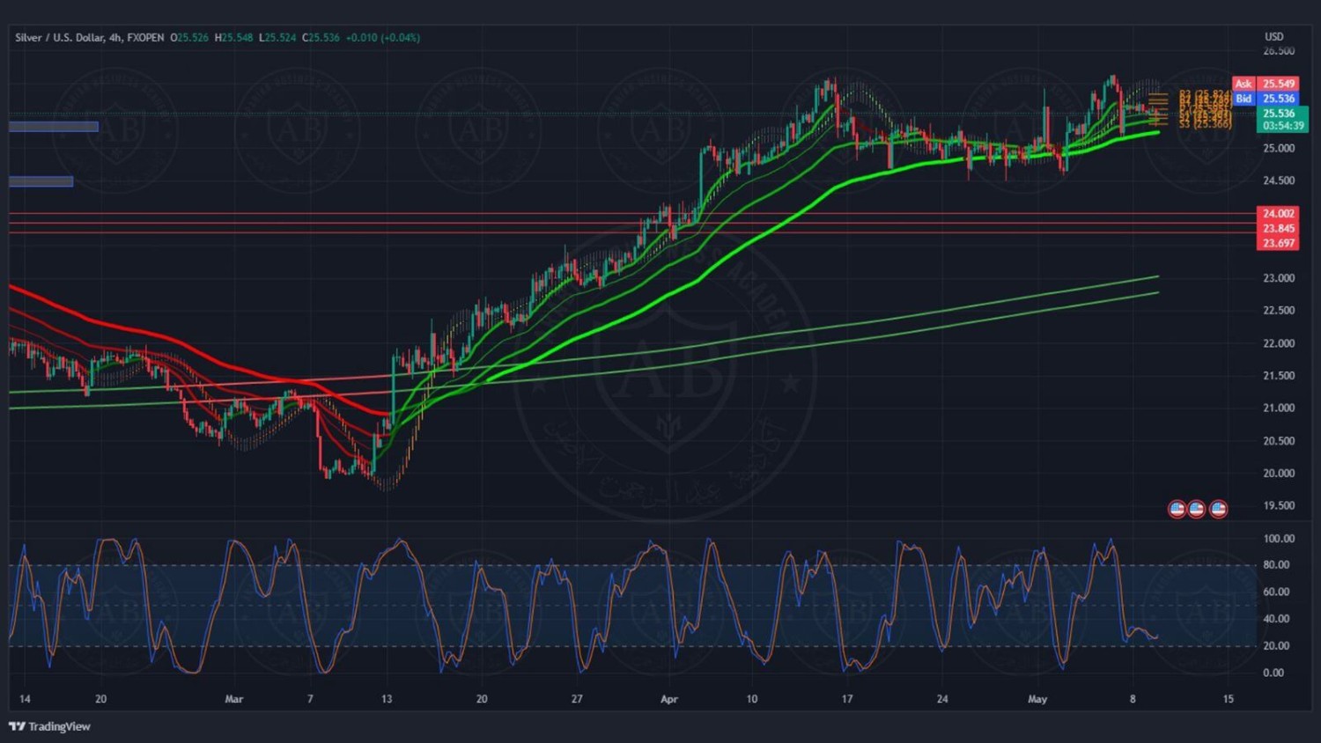1321x743 pixels.
Task: Click the Bid price label 25.536
Action: [1266, 99]
